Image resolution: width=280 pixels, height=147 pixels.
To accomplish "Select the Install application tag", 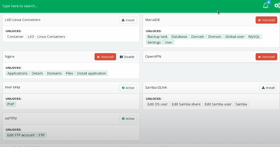I will pos(92,73).
